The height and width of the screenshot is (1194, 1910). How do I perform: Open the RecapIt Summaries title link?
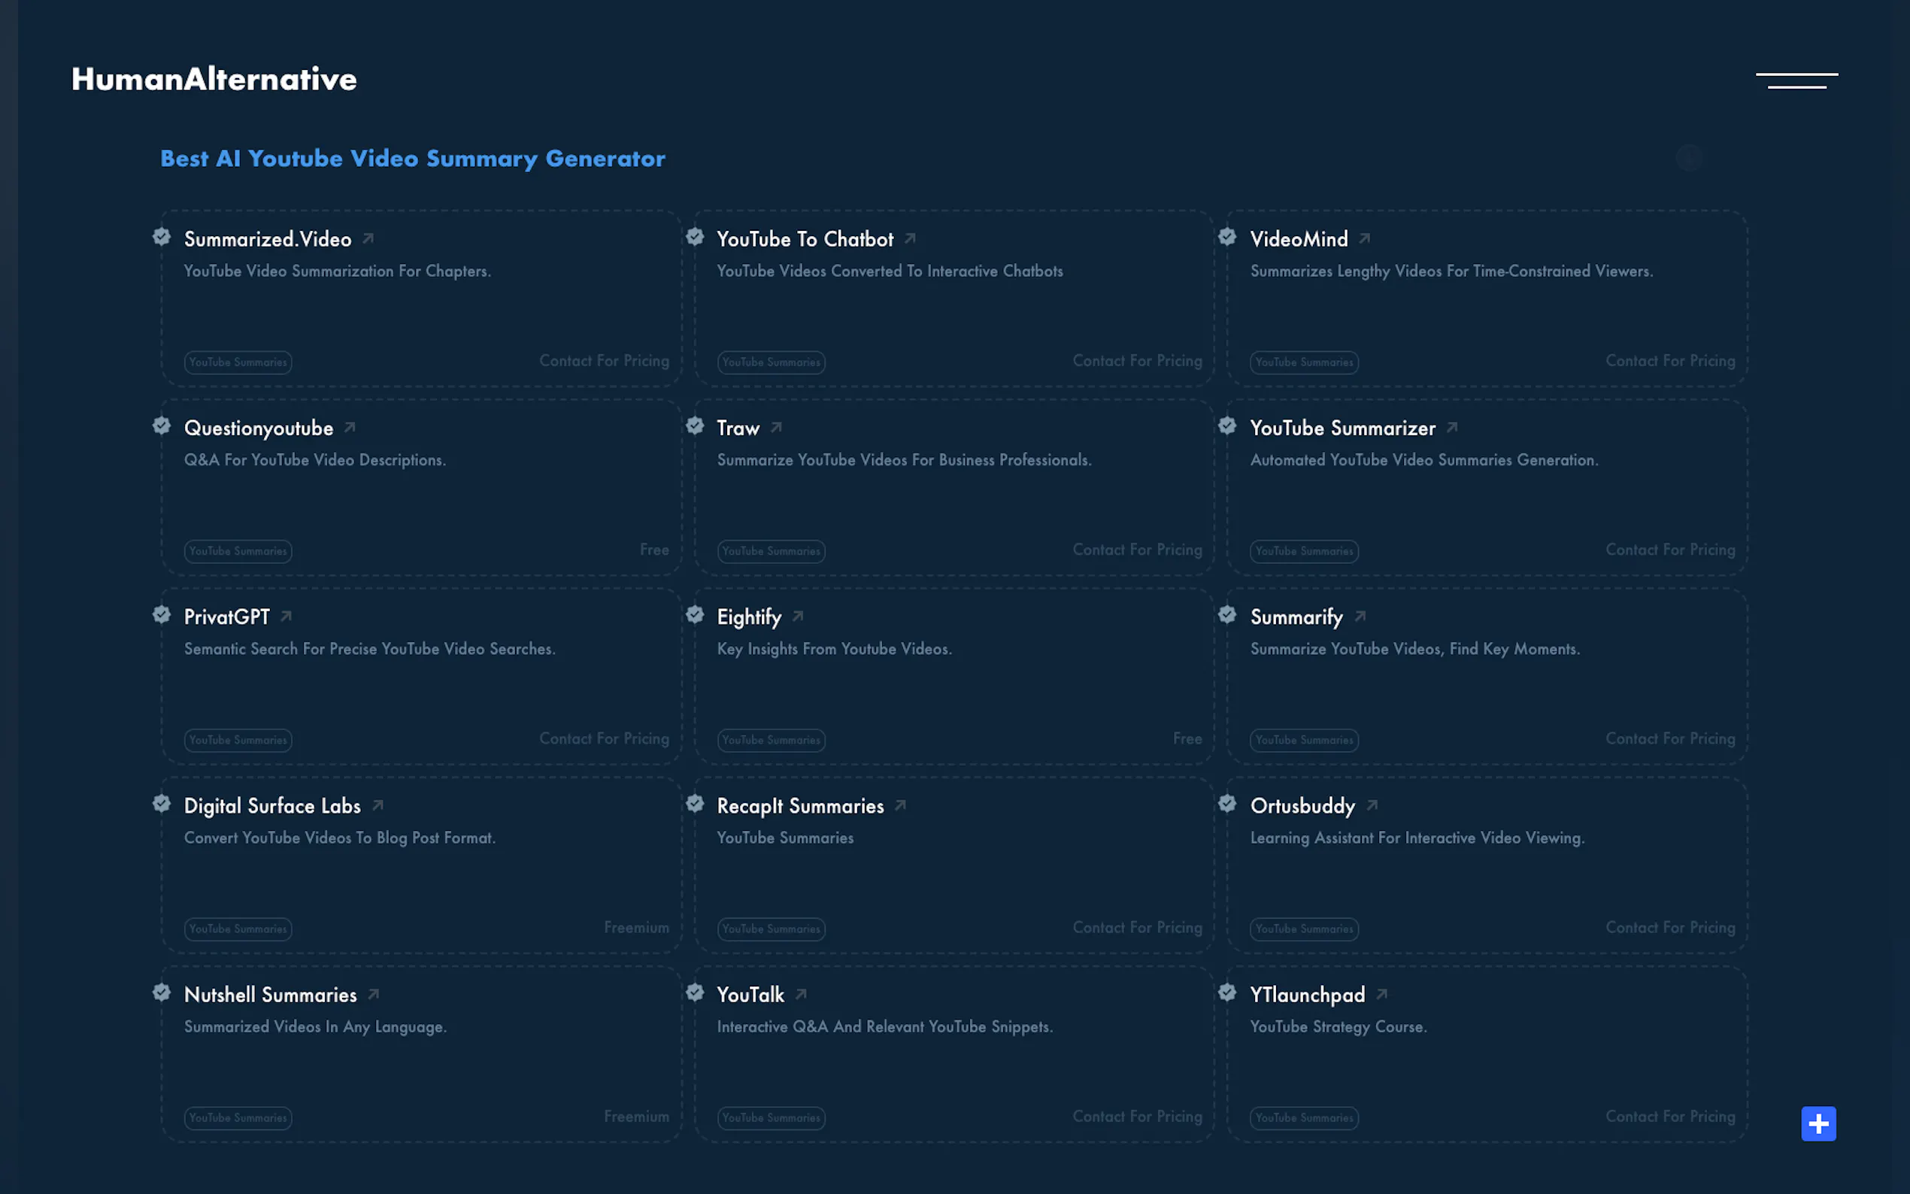(x=800, y=806)
